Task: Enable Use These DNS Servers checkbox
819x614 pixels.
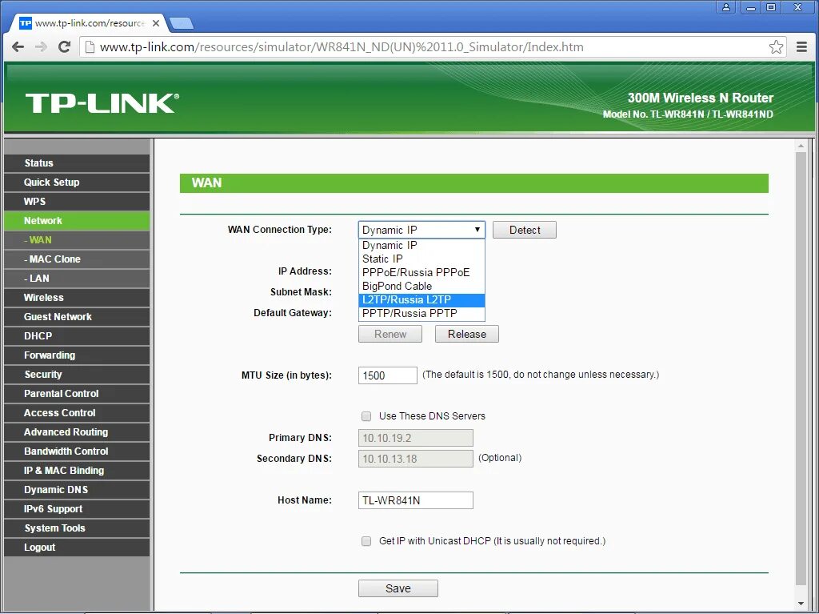Action: 366,416
